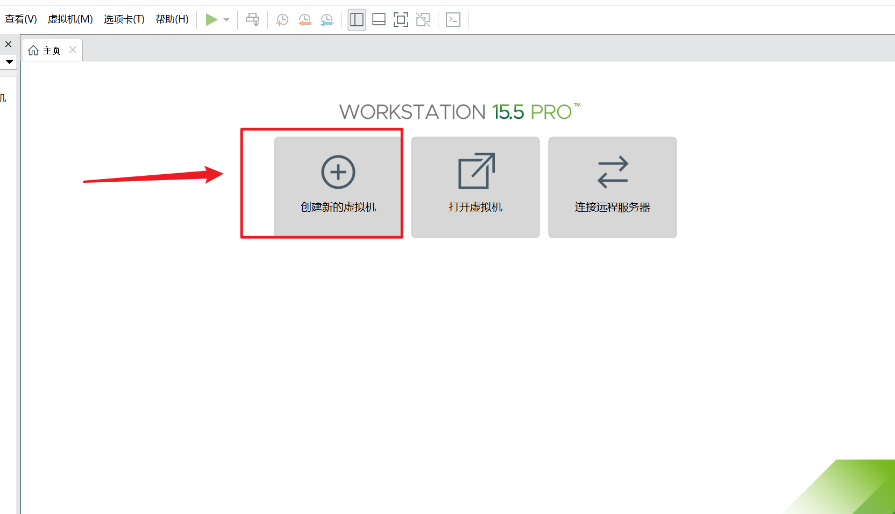Click the send Ctrl+Alt+Del toolbar icon
Screen dimensions: 895x514
[252, 20]
